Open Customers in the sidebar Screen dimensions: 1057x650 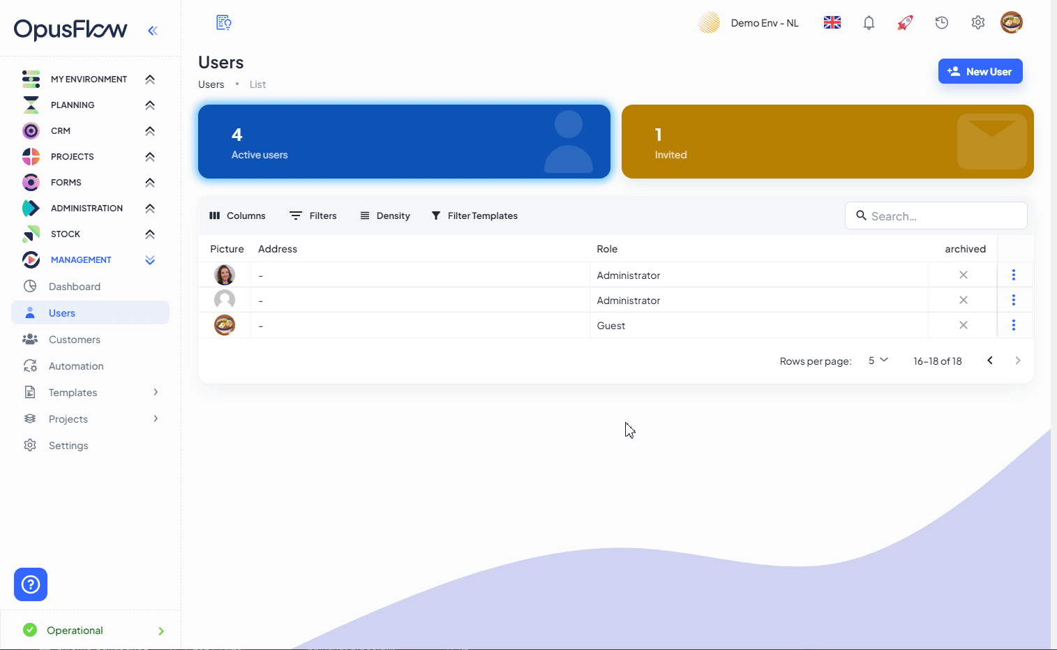coord(75,340)
